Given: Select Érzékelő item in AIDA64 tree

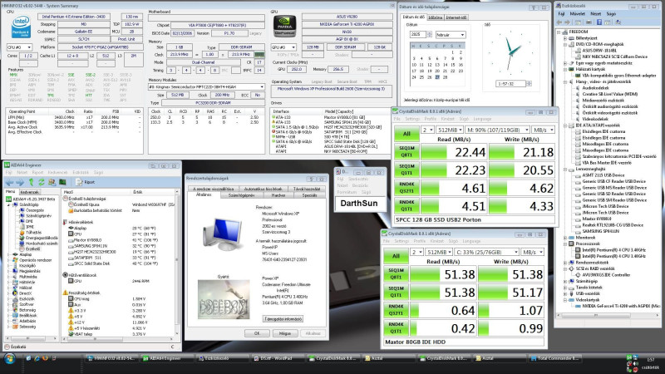Looking at the screenshot, I should (32, 249).
